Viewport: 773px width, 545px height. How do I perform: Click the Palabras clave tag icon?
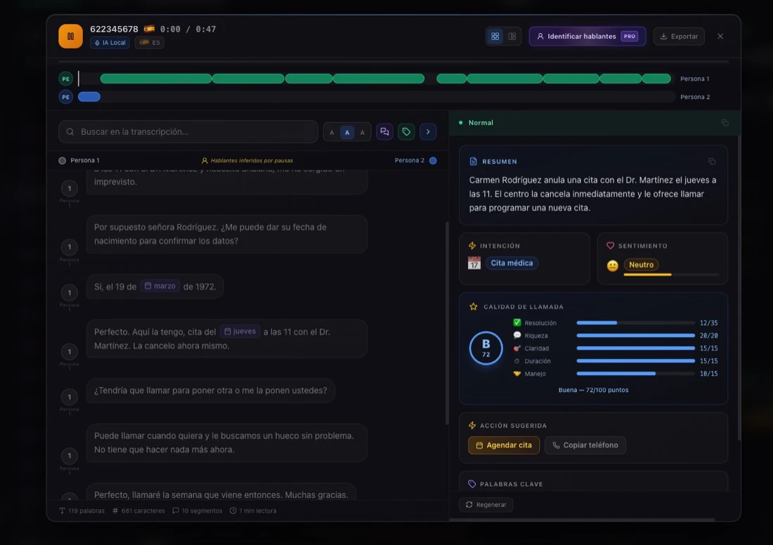(x=472, y=484)
